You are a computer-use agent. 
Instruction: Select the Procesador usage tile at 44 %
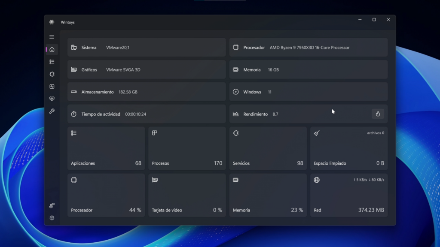coord(106,195)
